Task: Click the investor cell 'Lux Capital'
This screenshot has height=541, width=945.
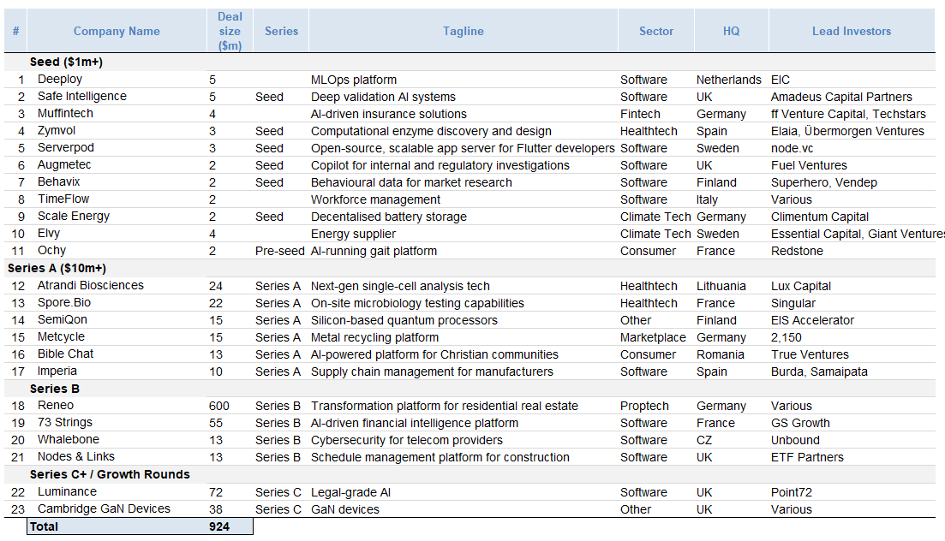Action: click(x=800, y=286)
